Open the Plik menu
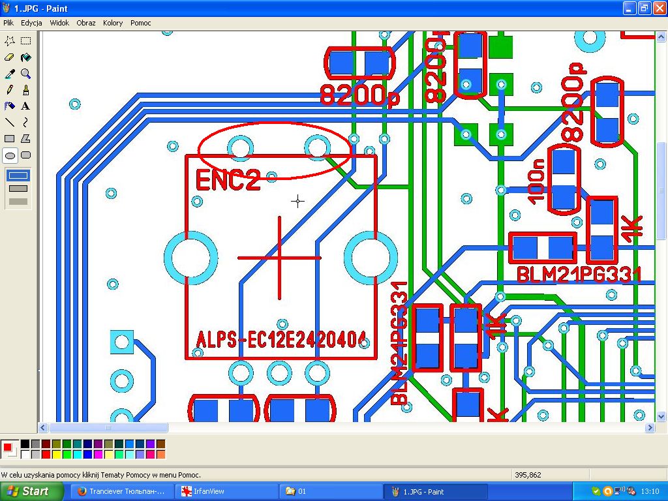 [8, 23]
